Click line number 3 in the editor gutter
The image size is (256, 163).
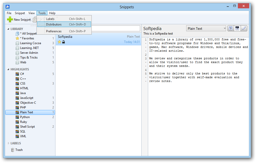coord(146,59)
